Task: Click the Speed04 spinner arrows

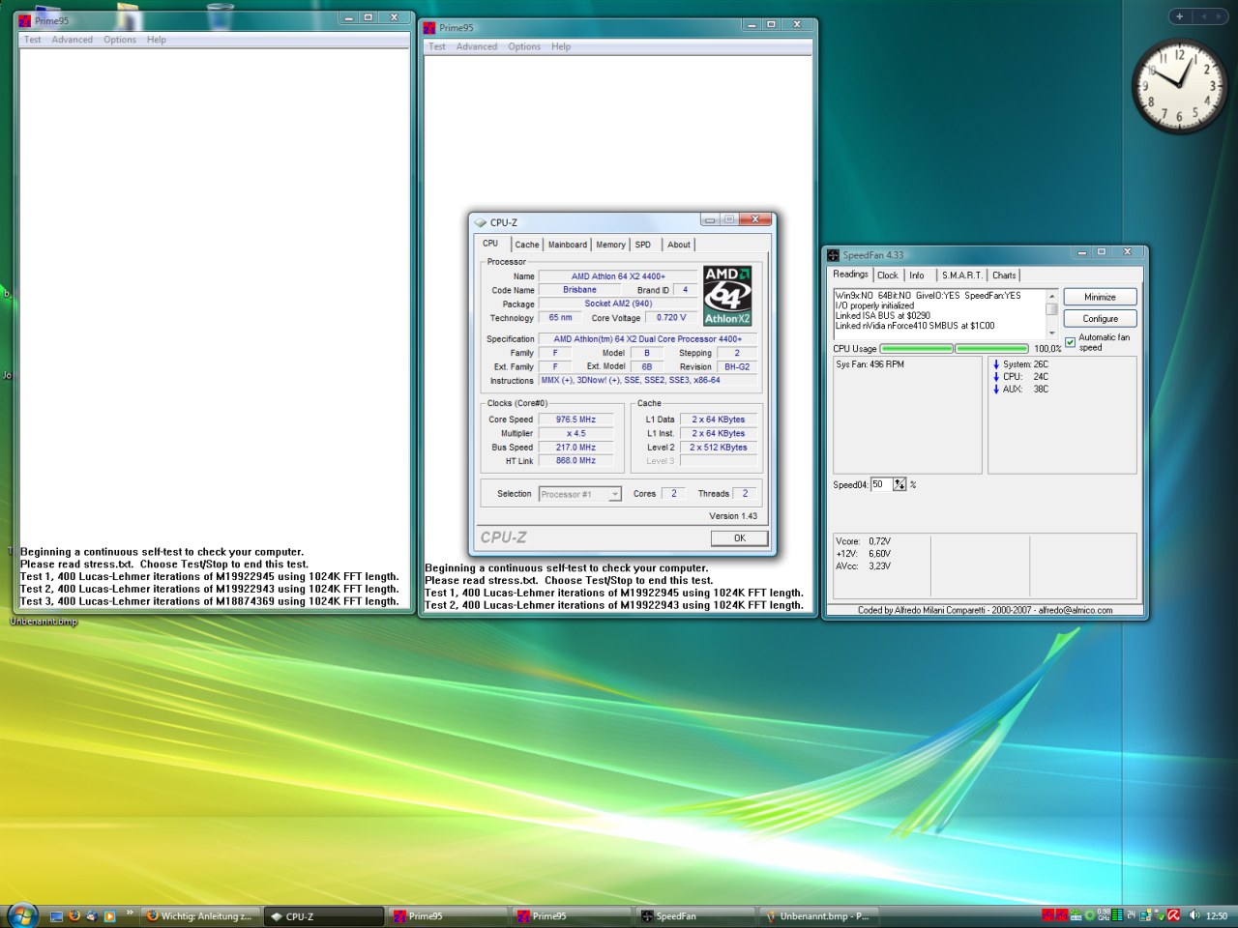Action: click(x=899, y=484)
